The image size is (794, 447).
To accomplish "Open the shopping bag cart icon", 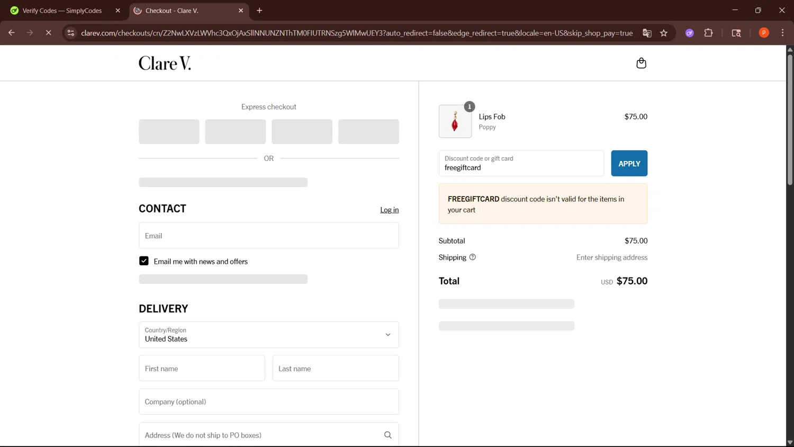I will click(x=641, y=63).
